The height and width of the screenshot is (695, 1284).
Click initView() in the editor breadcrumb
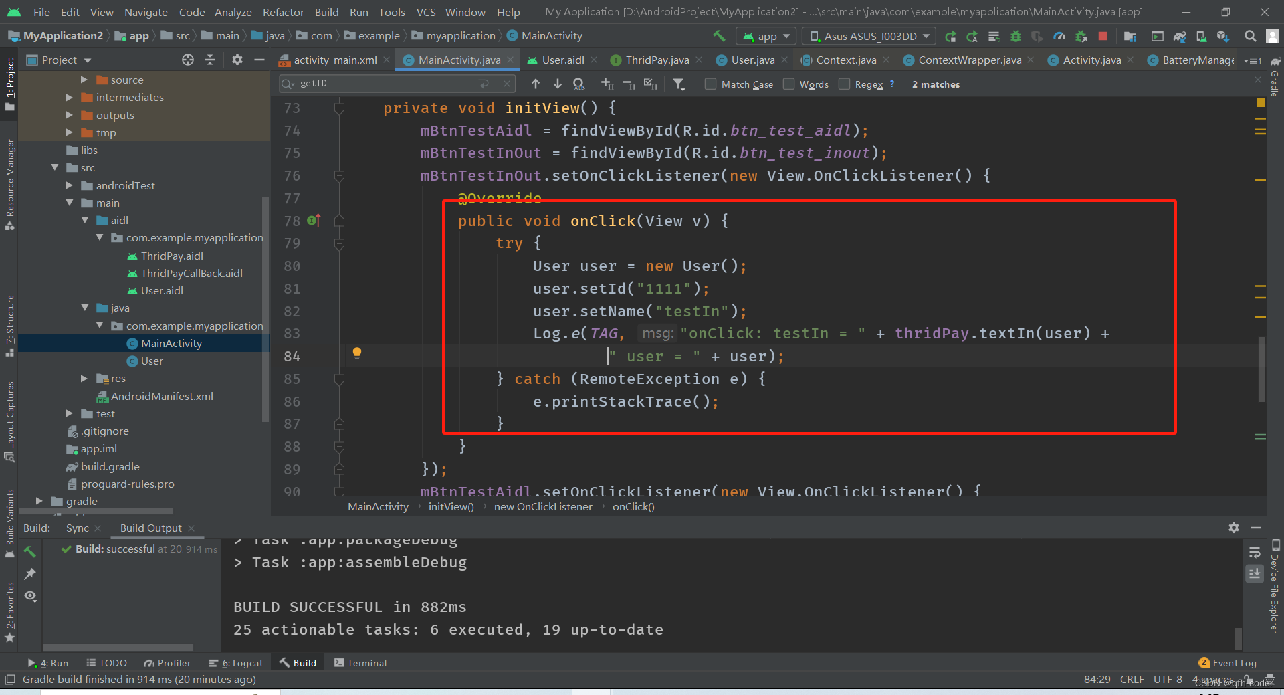coord(451,507)
